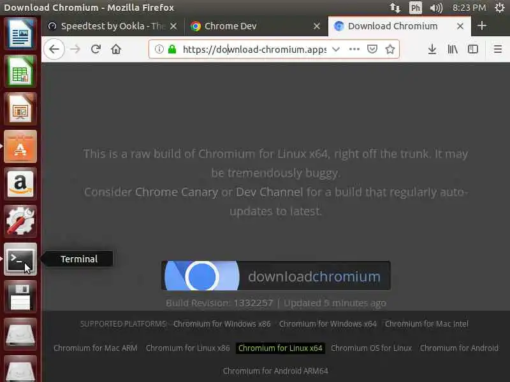Follow the Chrome Canary link
Screen dimensions: 510x382
pyautogui.click(x=177, y=192)
